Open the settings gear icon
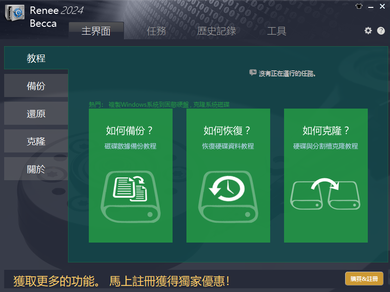The height and width of the screenshot is (292, 390). pos(368,31)
